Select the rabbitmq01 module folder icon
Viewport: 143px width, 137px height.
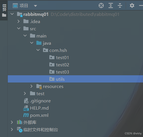(x=20, y=14)
